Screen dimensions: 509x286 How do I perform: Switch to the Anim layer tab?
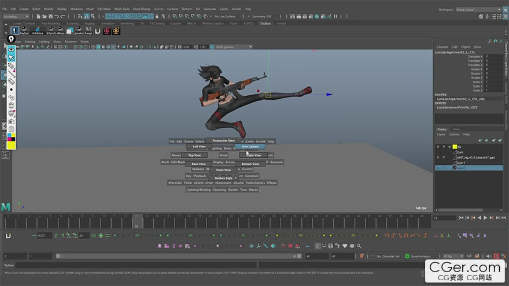point(456,129)
